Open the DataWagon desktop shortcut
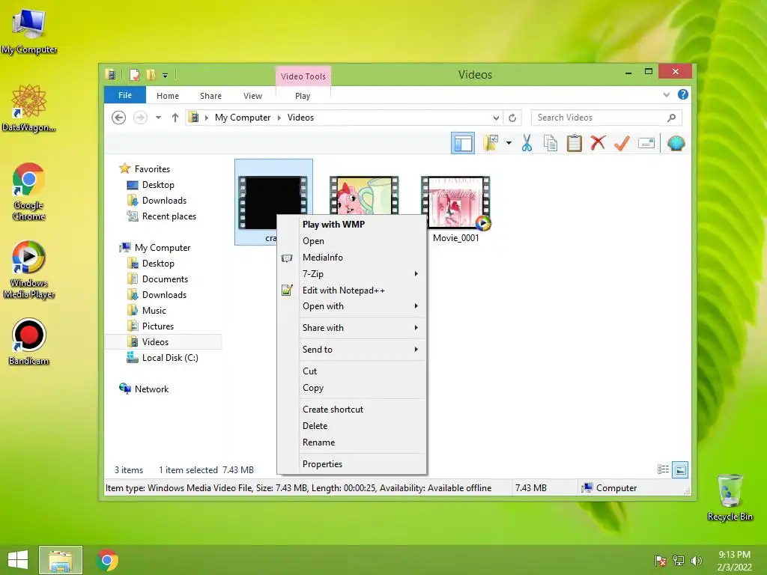Screen dimensions: 767x575 (29, 108)
